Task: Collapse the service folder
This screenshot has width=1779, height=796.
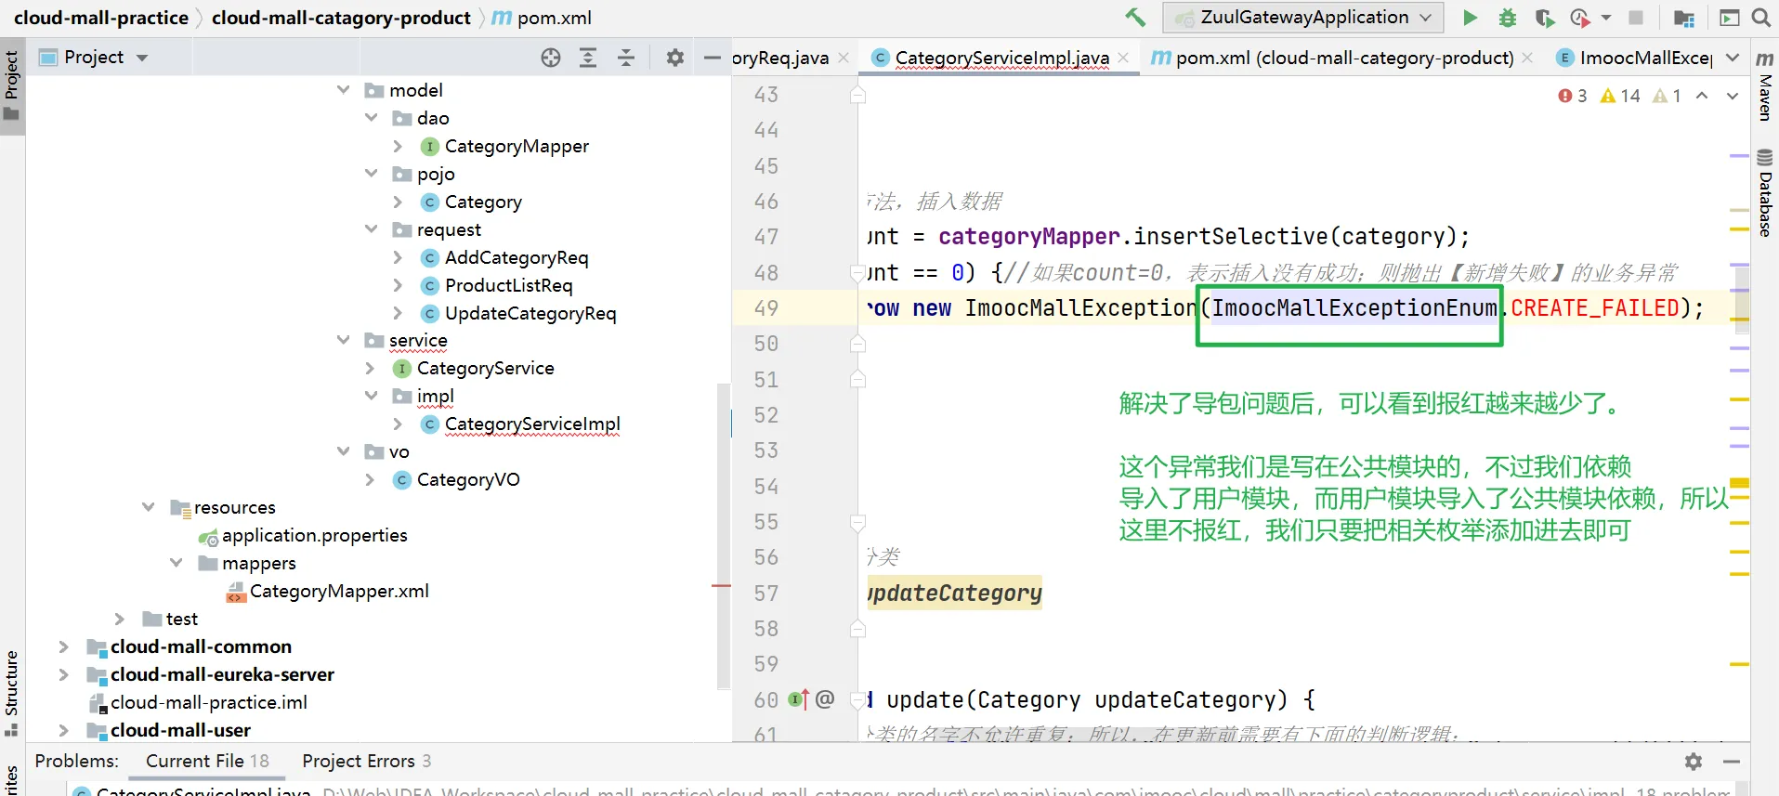Action: tap(344, 341)
